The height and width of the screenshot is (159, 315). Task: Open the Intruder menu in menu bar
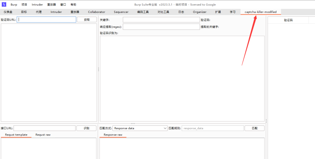37,5
